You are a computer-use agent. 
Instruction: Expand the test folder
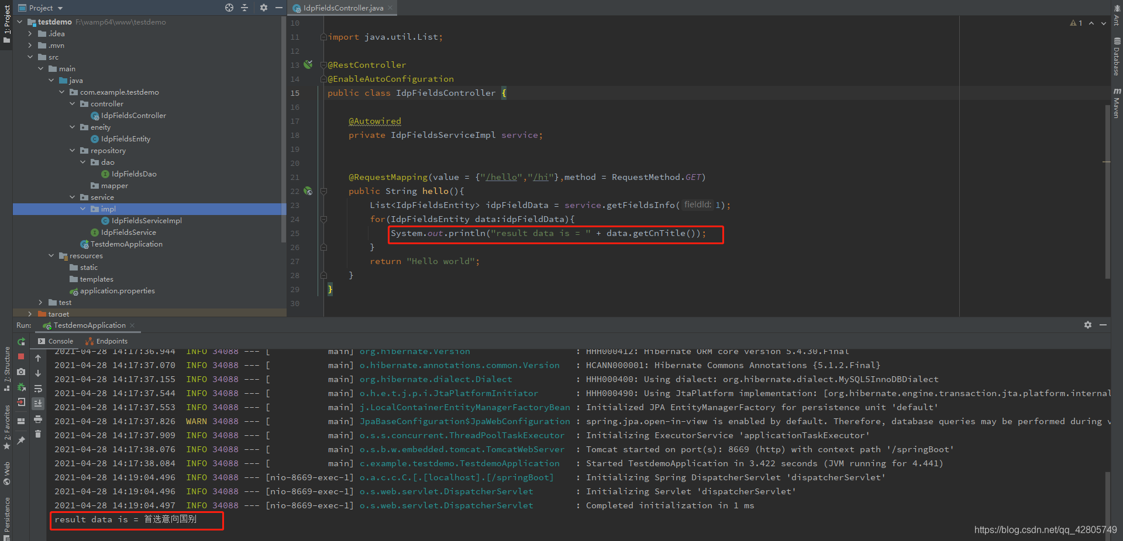pyautogui.click(x=41, y=303)
